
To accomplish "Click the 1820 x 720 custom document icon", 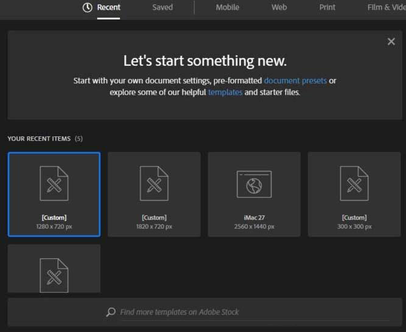I will tap(154, 183).
